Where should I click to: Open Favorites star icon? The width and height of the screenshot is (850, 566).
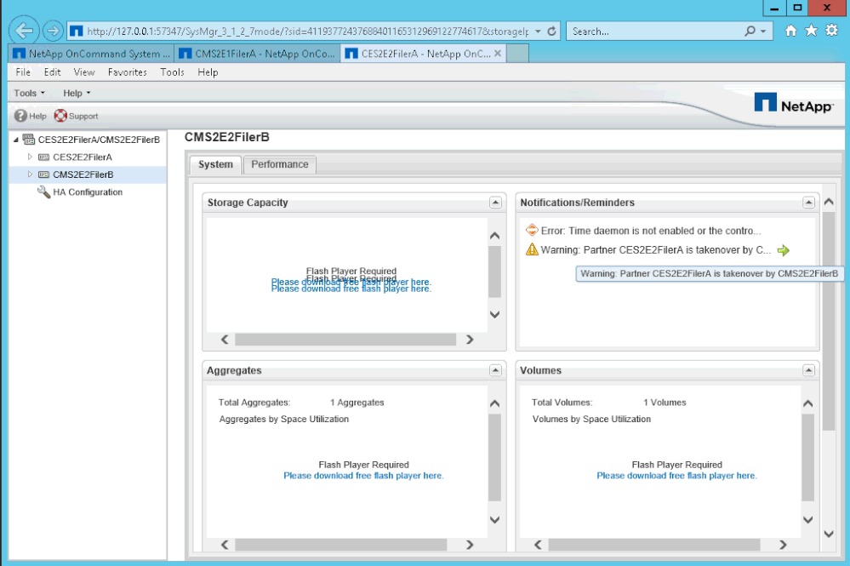coord(811,31)
